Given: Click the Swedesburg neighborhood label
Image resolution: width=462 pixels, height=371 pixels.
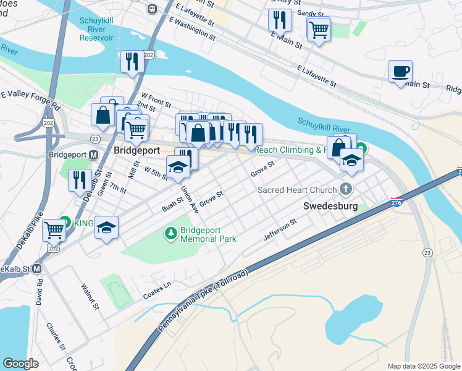Looking at the screenshot, I should point(330,206).
